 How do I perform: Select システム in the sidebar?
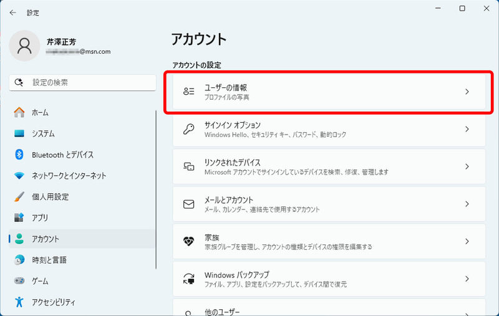[x=82, y=133]
